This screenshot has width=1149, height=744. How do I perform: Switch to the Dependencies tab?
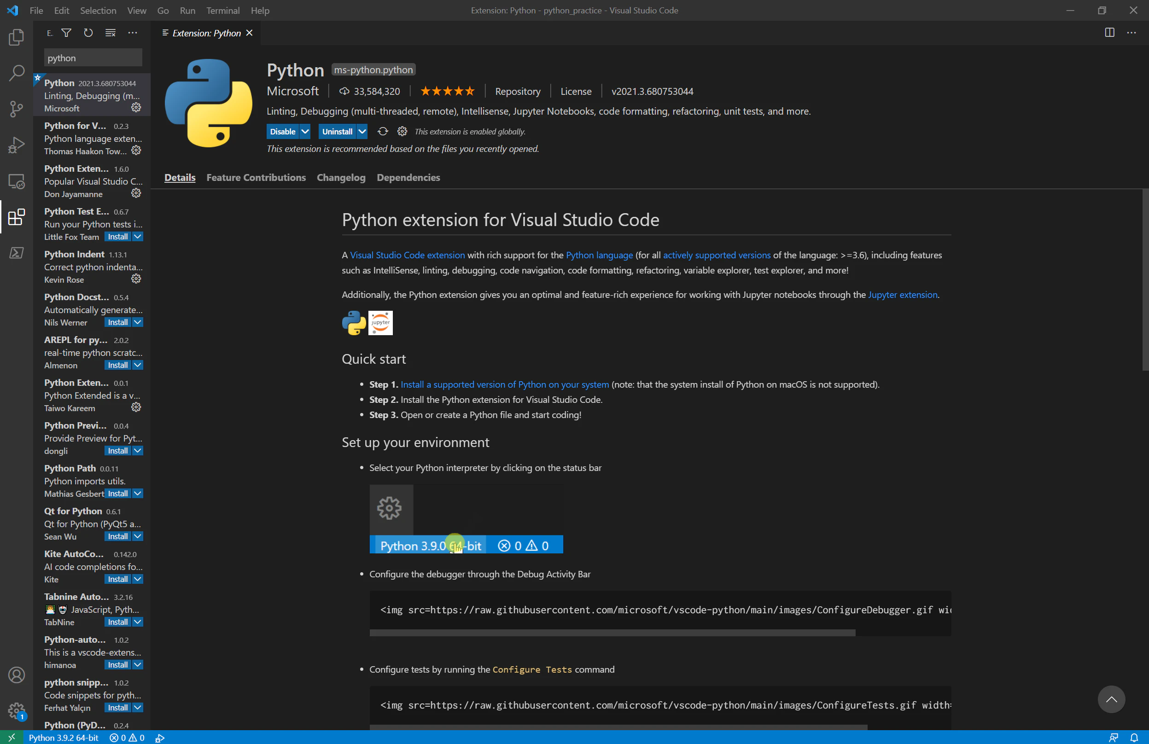tap(408, 178)
